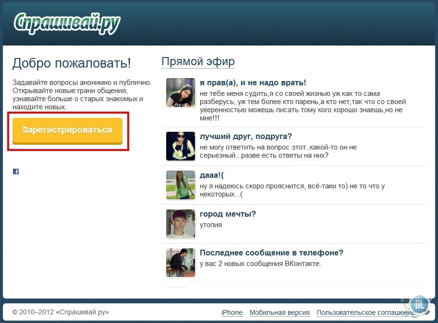Open the avatar beside 'я прав(а)' question

pyautogui.click(x=181, y=92)
